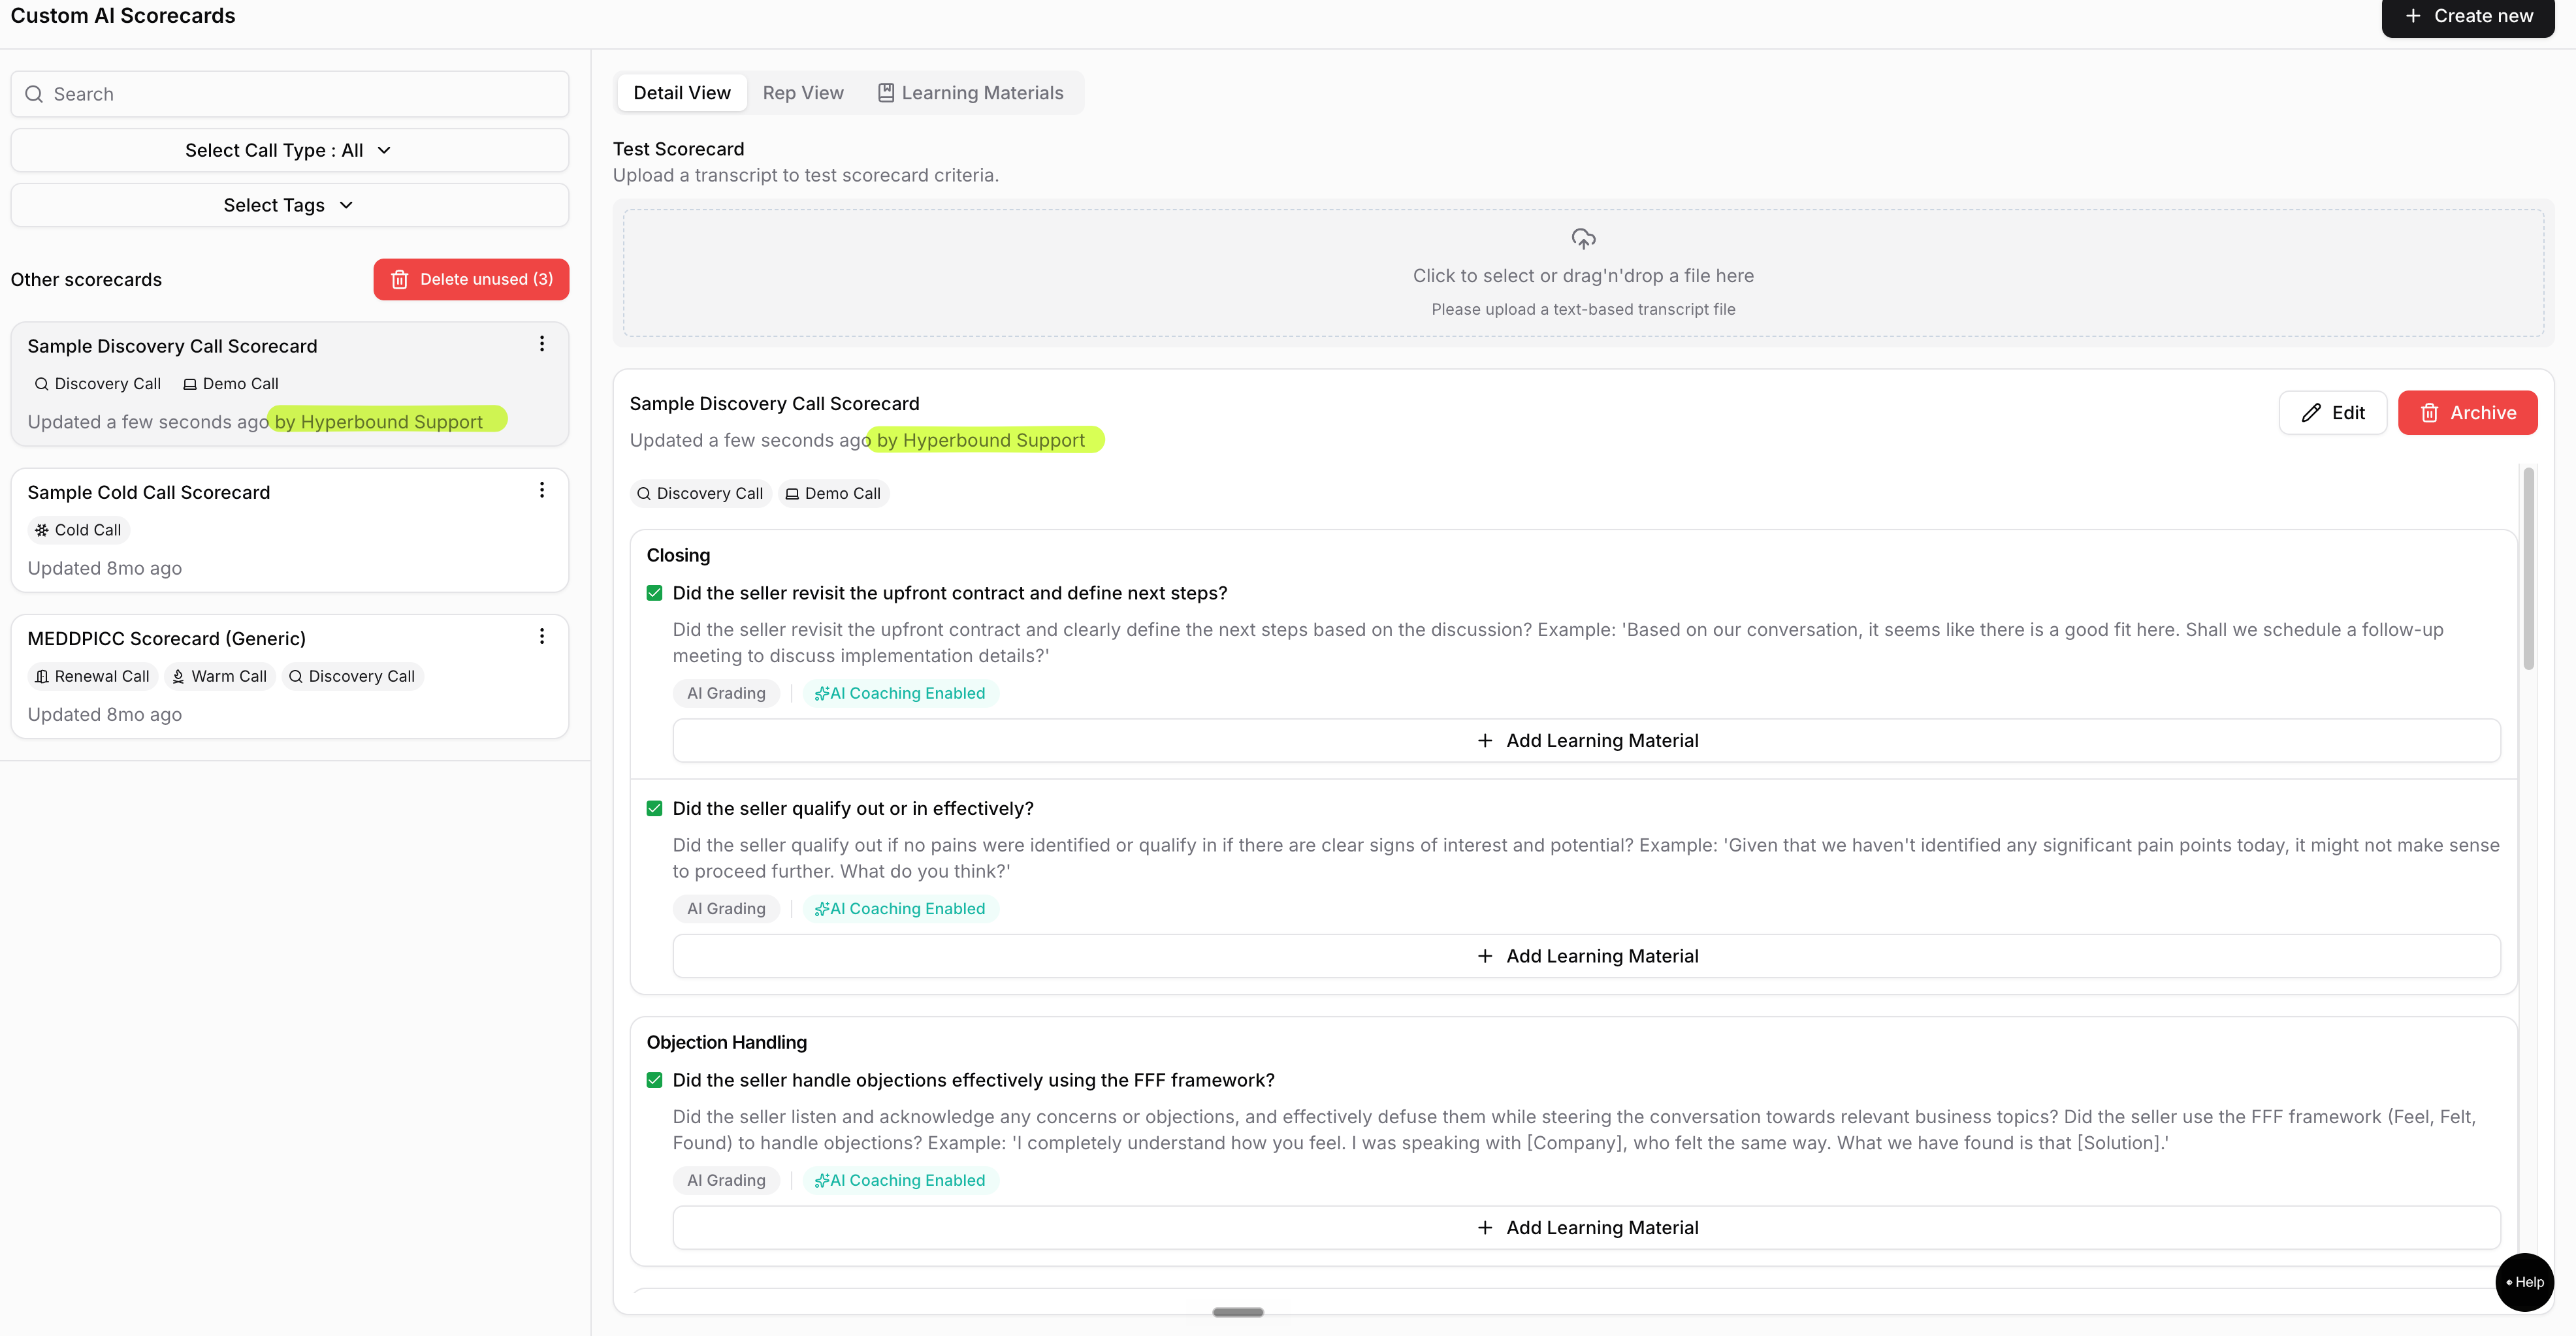Click the transcript file drop zone
This screenshot has height=1336, width=2576.
tap(1583, 273)
